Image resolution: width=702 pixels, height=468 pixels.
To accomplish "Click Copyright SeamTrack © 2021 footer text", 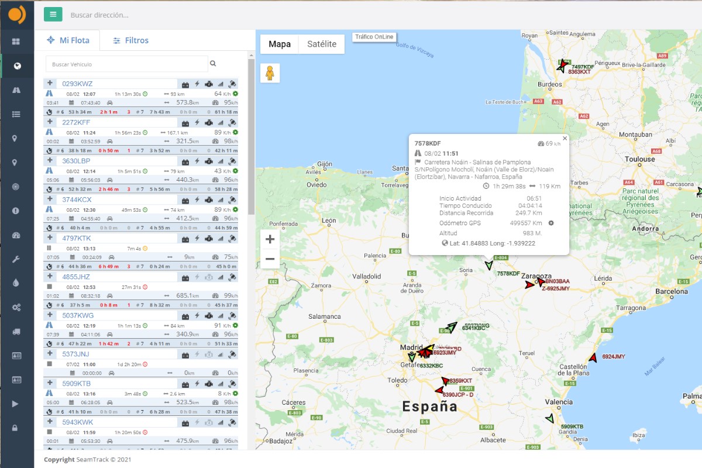I will (x=87, y=459).
